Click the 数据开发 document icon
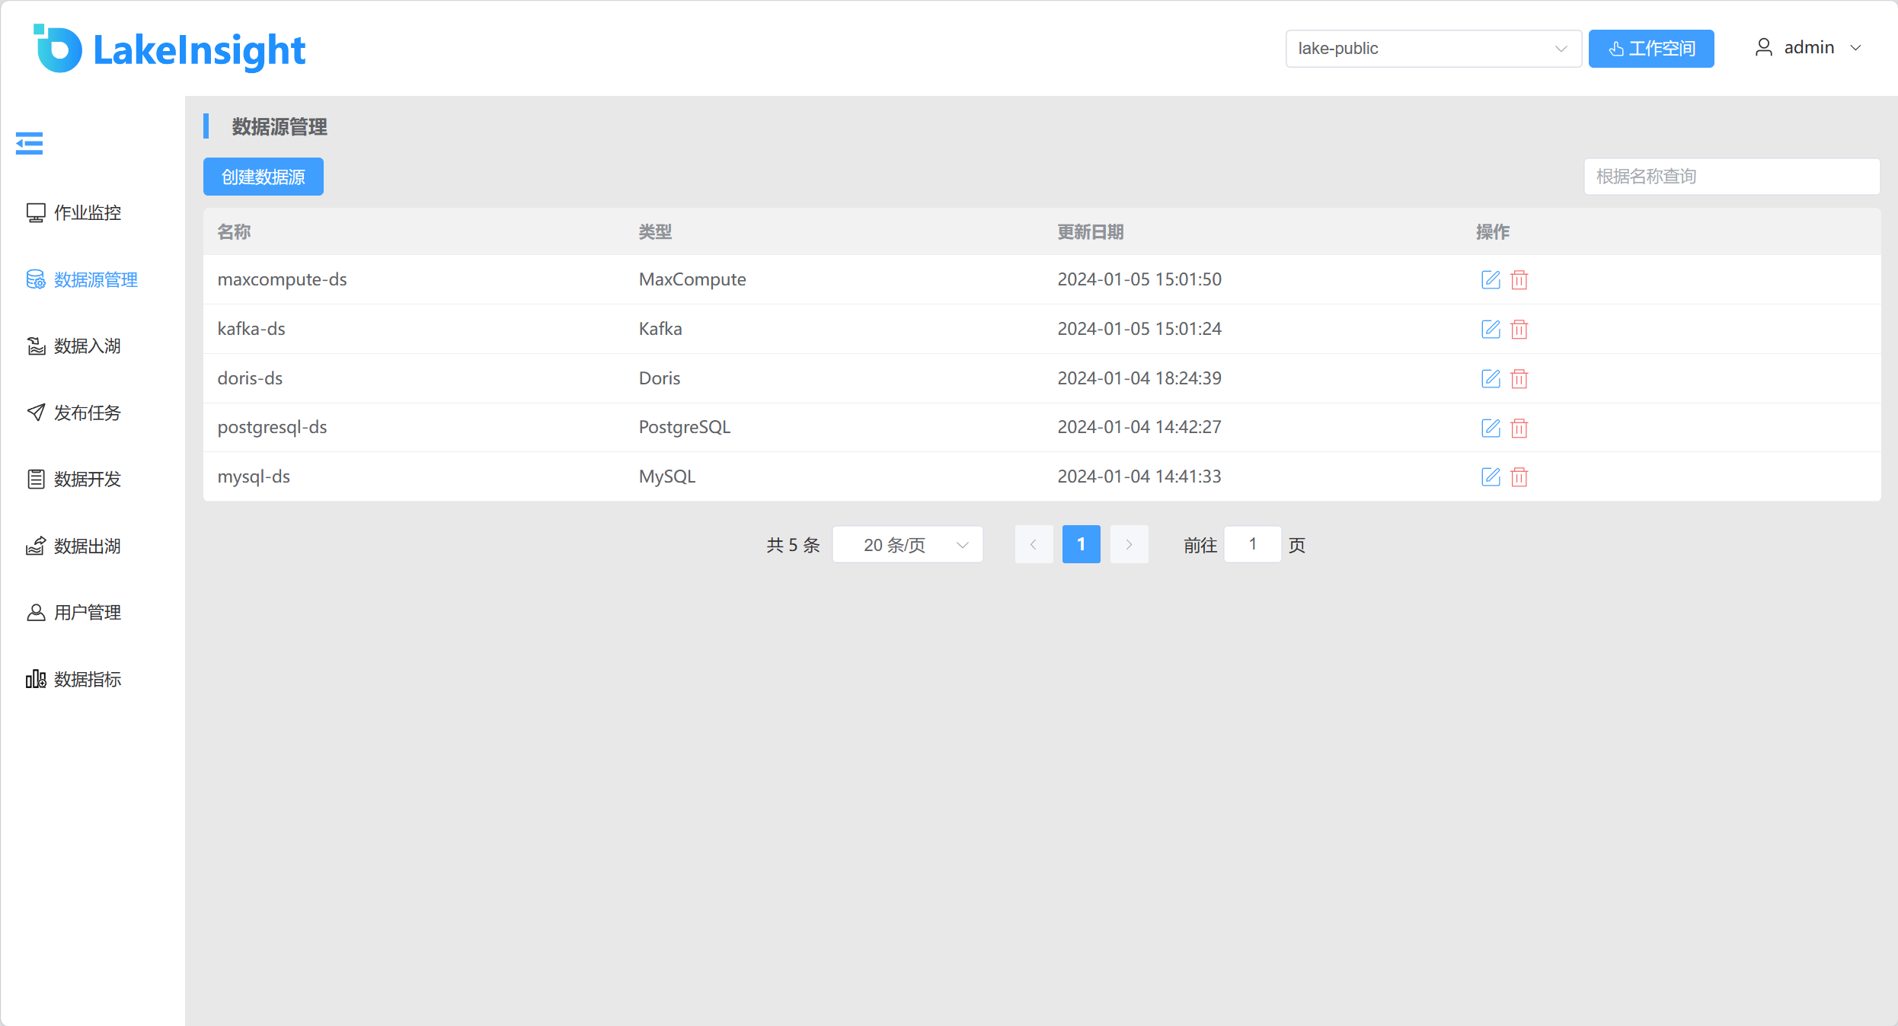Viewport: 1898px width, 1026px height. pyautogui.click(x=36, y=480)
